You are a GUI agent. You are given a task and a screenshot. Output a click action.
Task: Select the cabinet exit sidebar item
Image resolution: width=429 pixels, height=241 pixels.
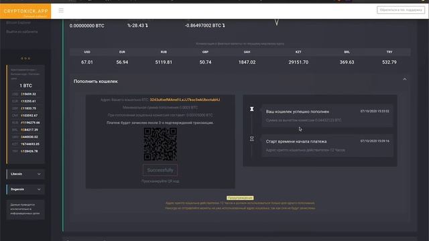[x=22, y=31]
